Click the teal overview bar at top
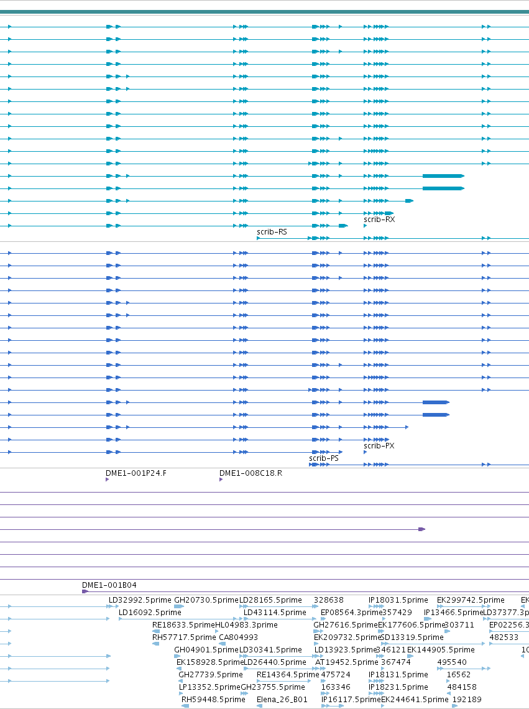Viewport: 529px width, 709px height. coord(265,12)
